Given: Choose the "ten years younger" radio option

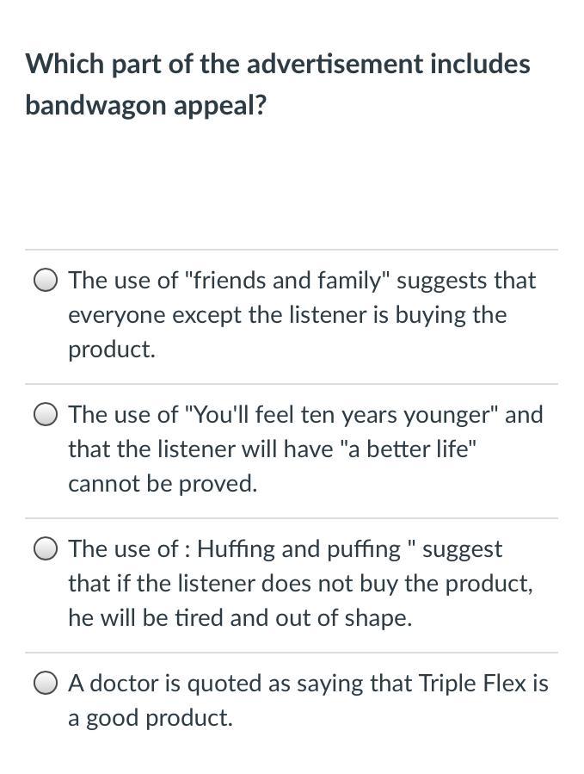Looking at the screenshot, I should coord(46,415).
